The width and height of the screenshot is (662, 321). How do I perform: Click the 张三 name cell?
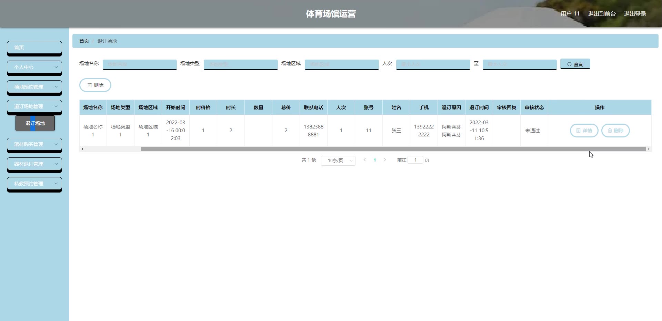point(396,131)
